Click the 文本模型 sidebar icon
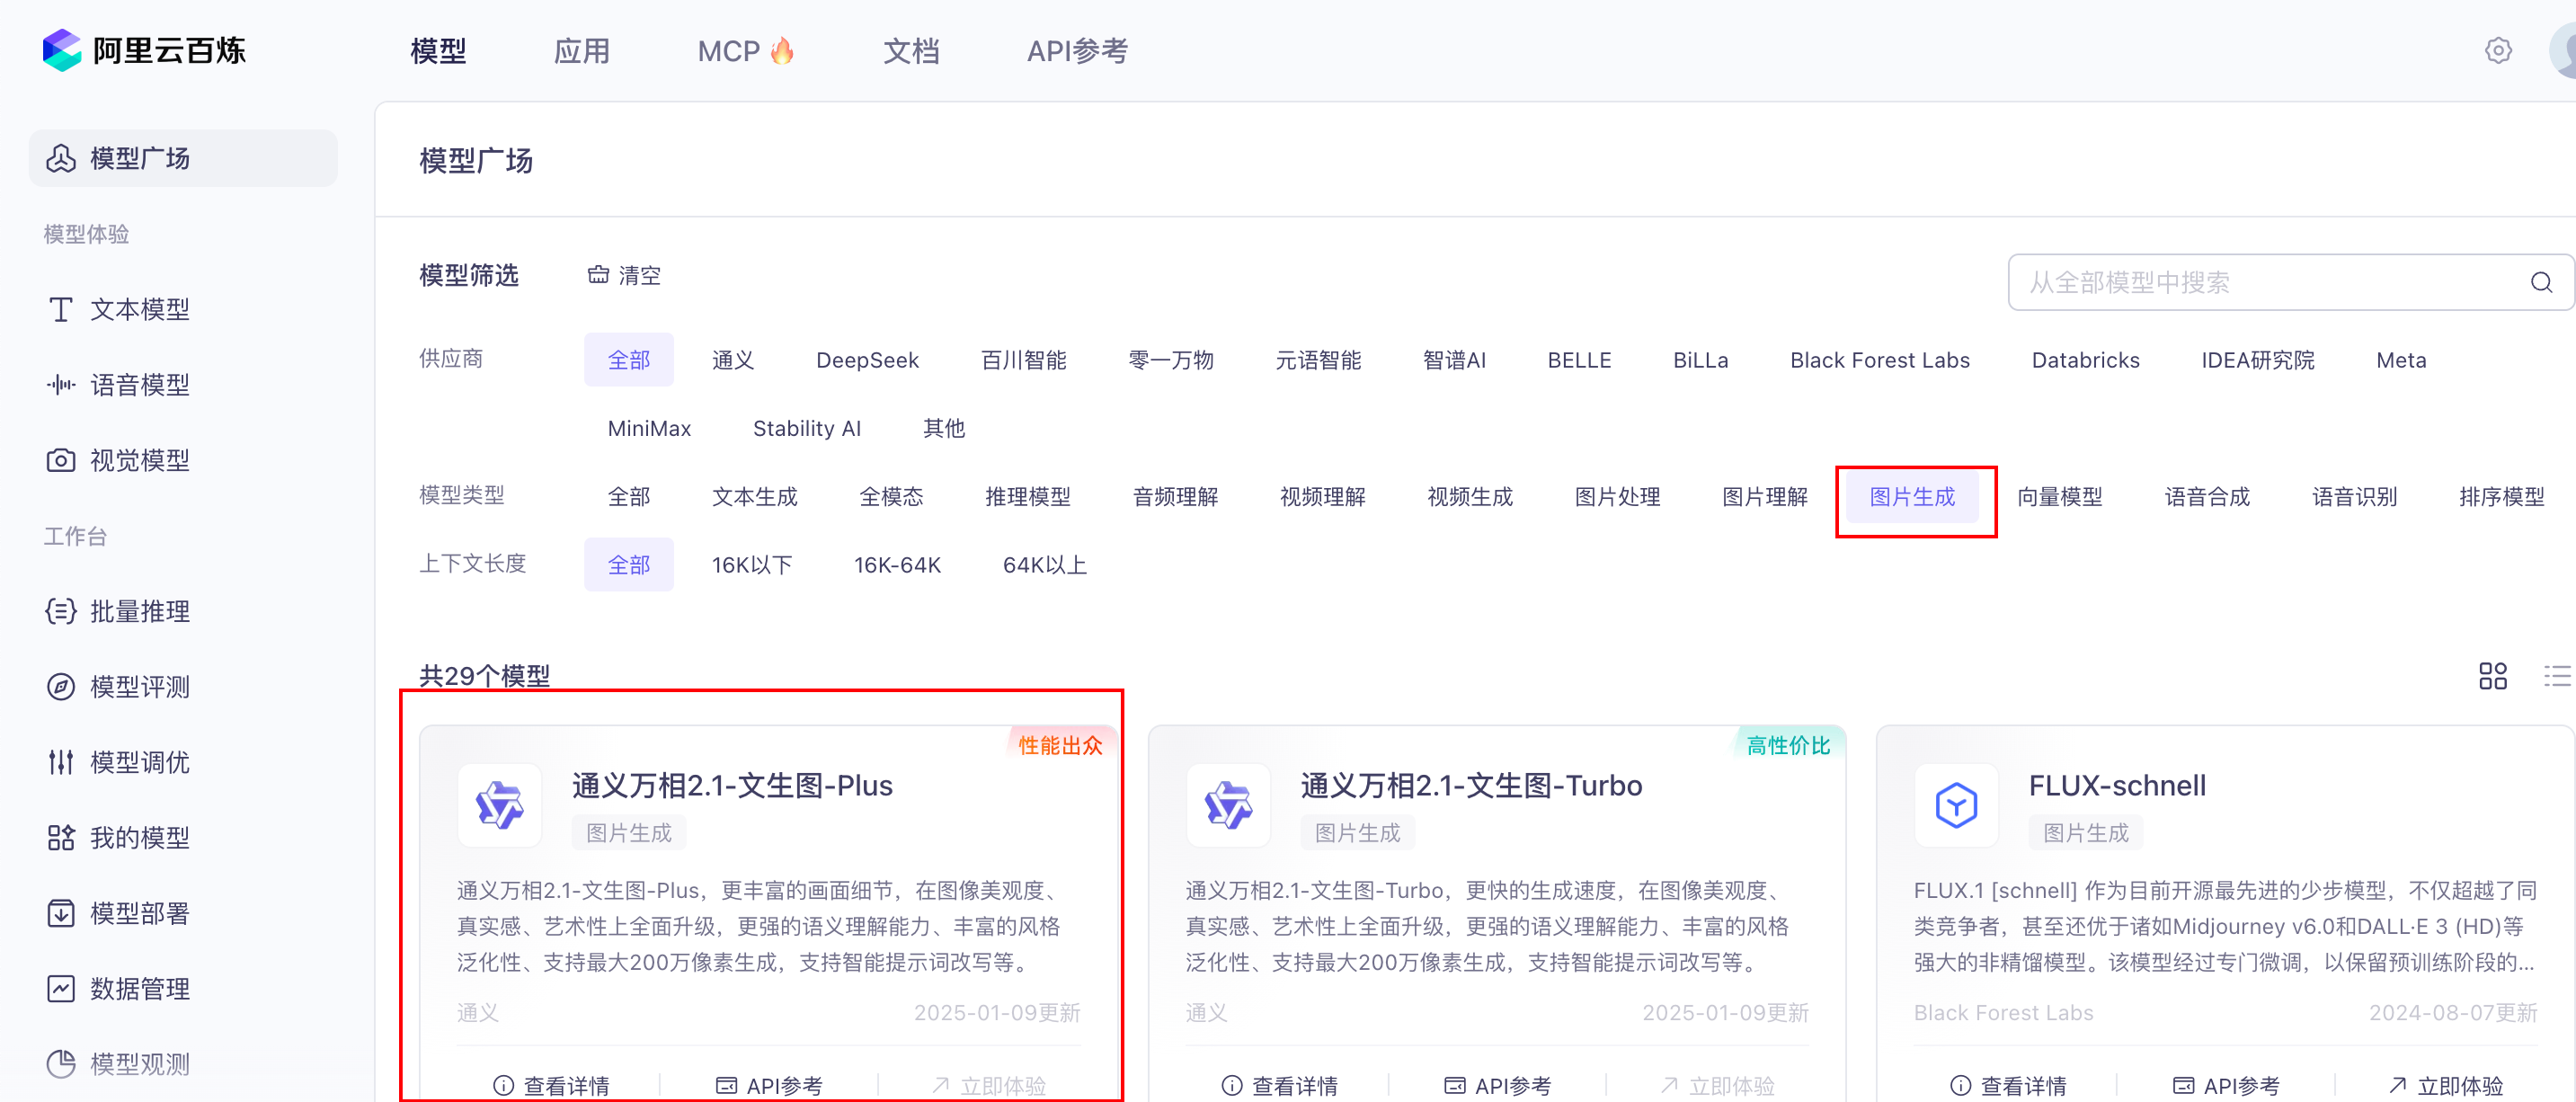Image resolution: width=2576 pixels, height=1102 pixels. pyautogui.click(x=61, y=309)
